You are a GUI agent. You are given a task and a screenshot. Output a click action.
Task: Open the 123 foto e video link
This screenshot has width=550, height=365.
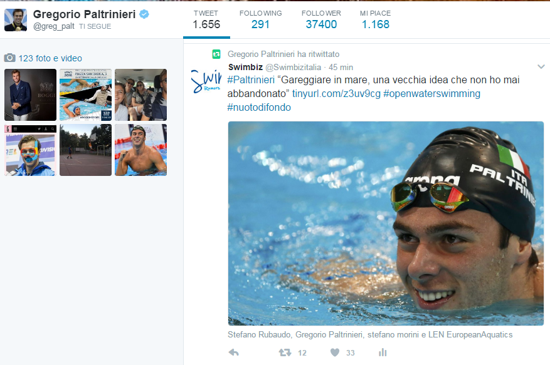(x=50, y=58)
